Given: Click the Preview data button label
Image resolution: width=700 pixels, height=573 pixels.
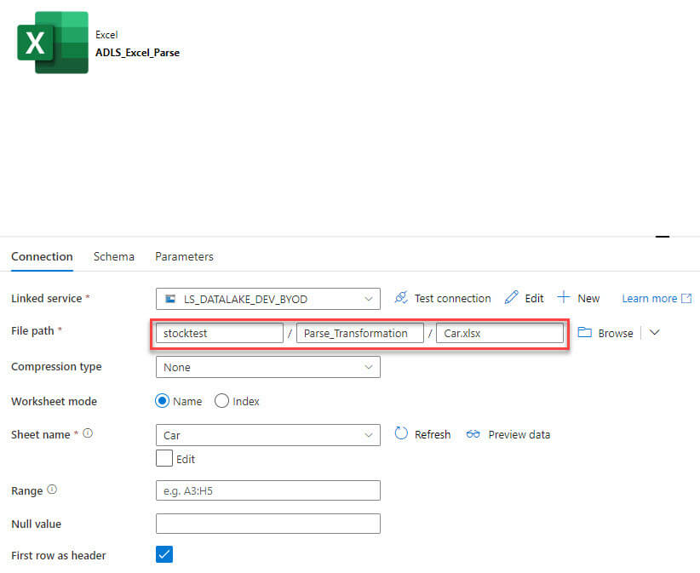Looking at the screenshot, I should tap(519, 434).
